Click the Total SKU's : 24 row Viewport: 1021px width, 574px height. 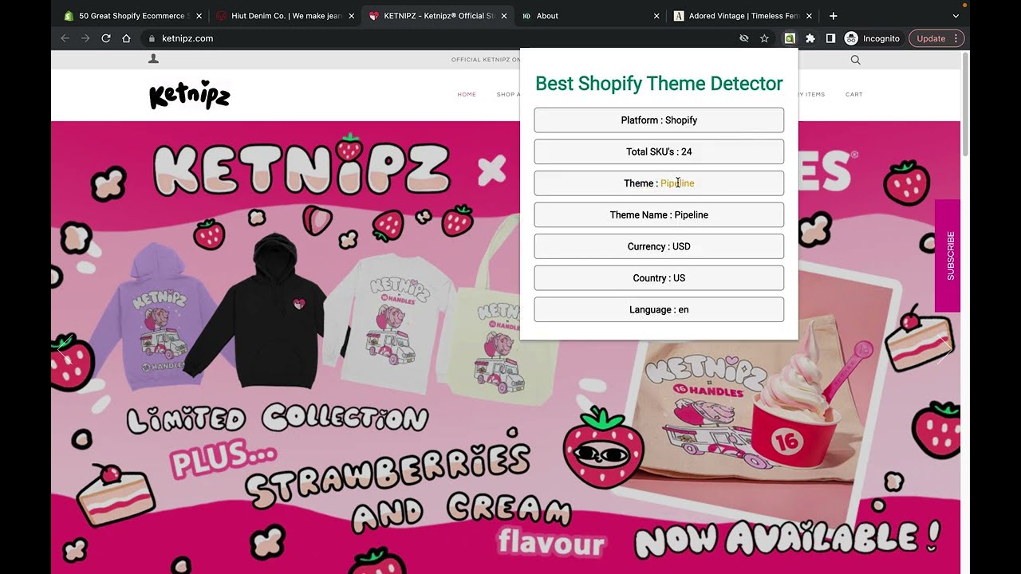[659, 151]
